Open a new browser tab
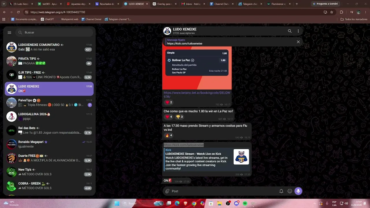The image size is (370, 208). 297,4
